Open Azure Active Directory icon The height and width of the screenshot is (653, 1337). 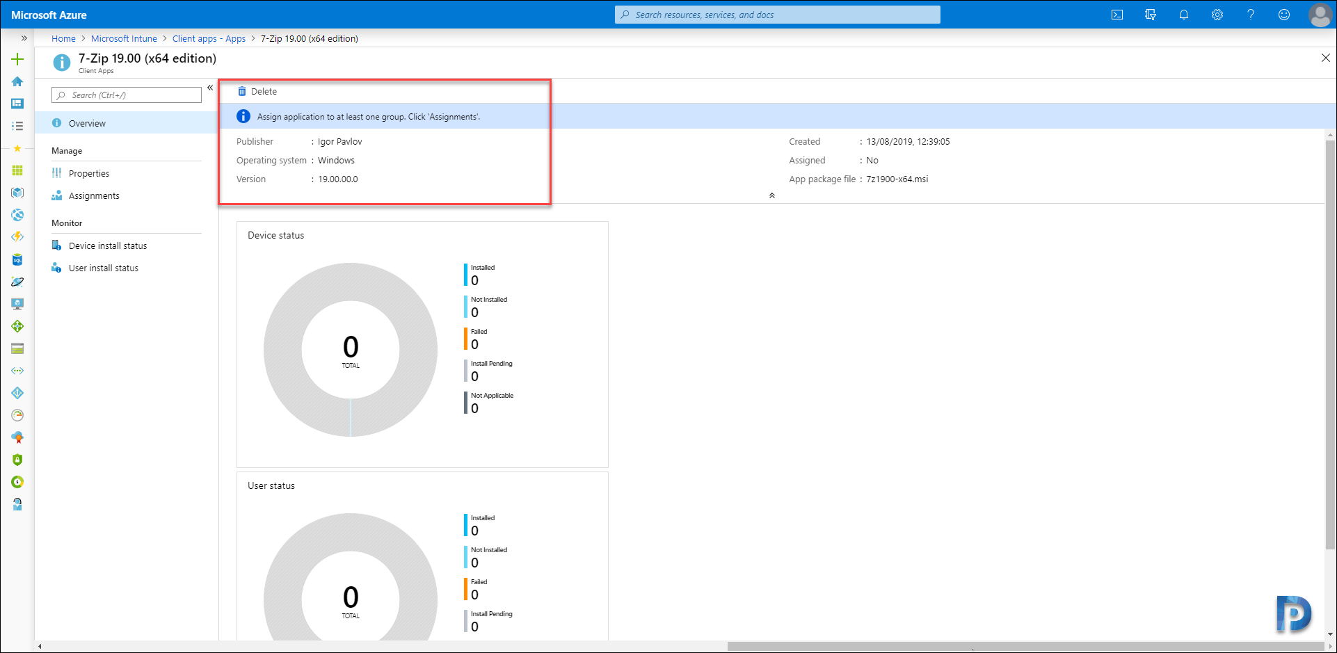point(17,393)
